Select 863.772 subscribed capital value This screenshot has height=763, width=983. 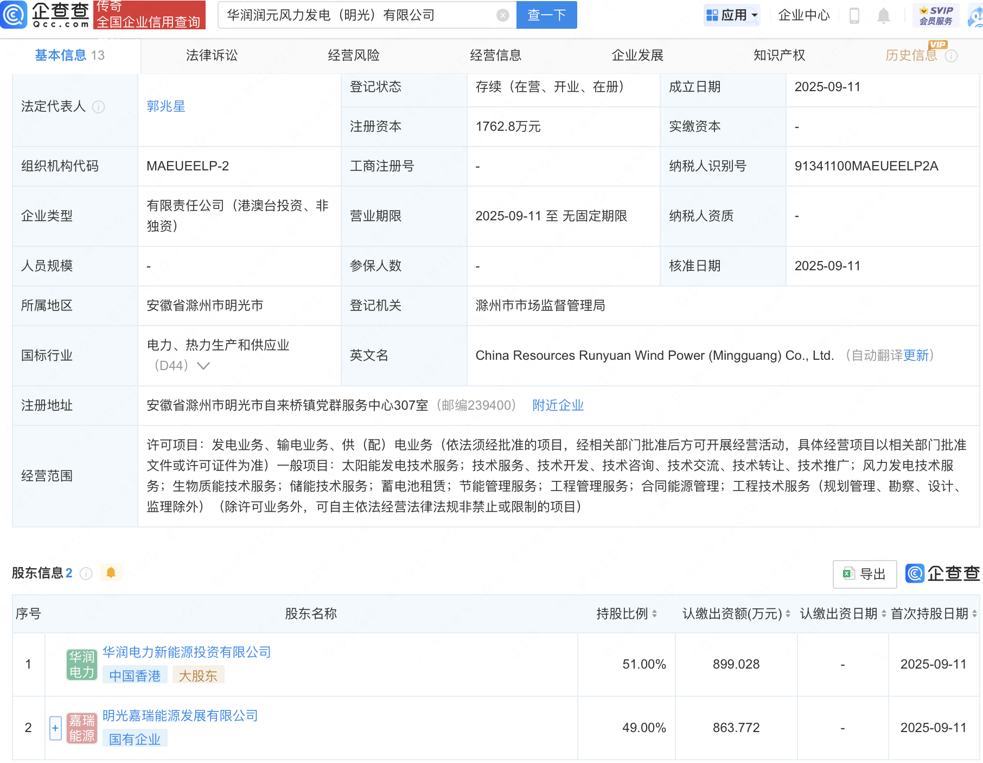[736, 728]
